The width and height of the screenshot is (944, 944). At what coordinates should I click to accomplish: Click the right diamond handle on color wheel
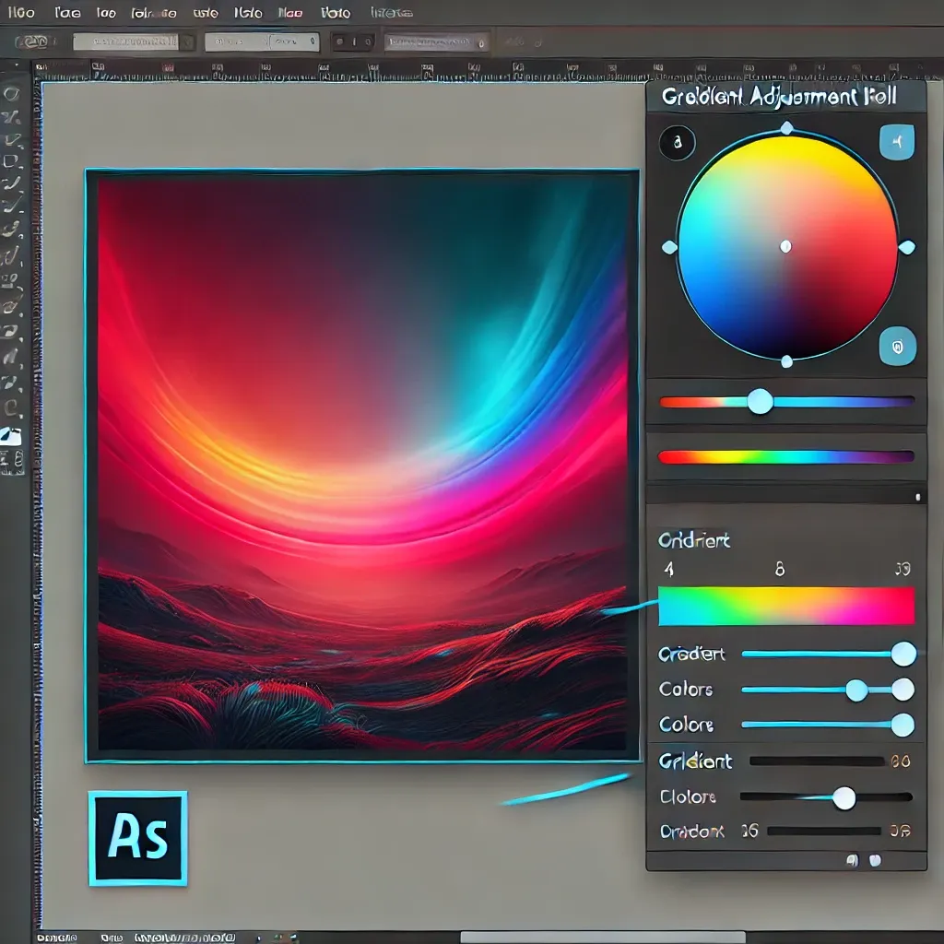click(906, 247)
